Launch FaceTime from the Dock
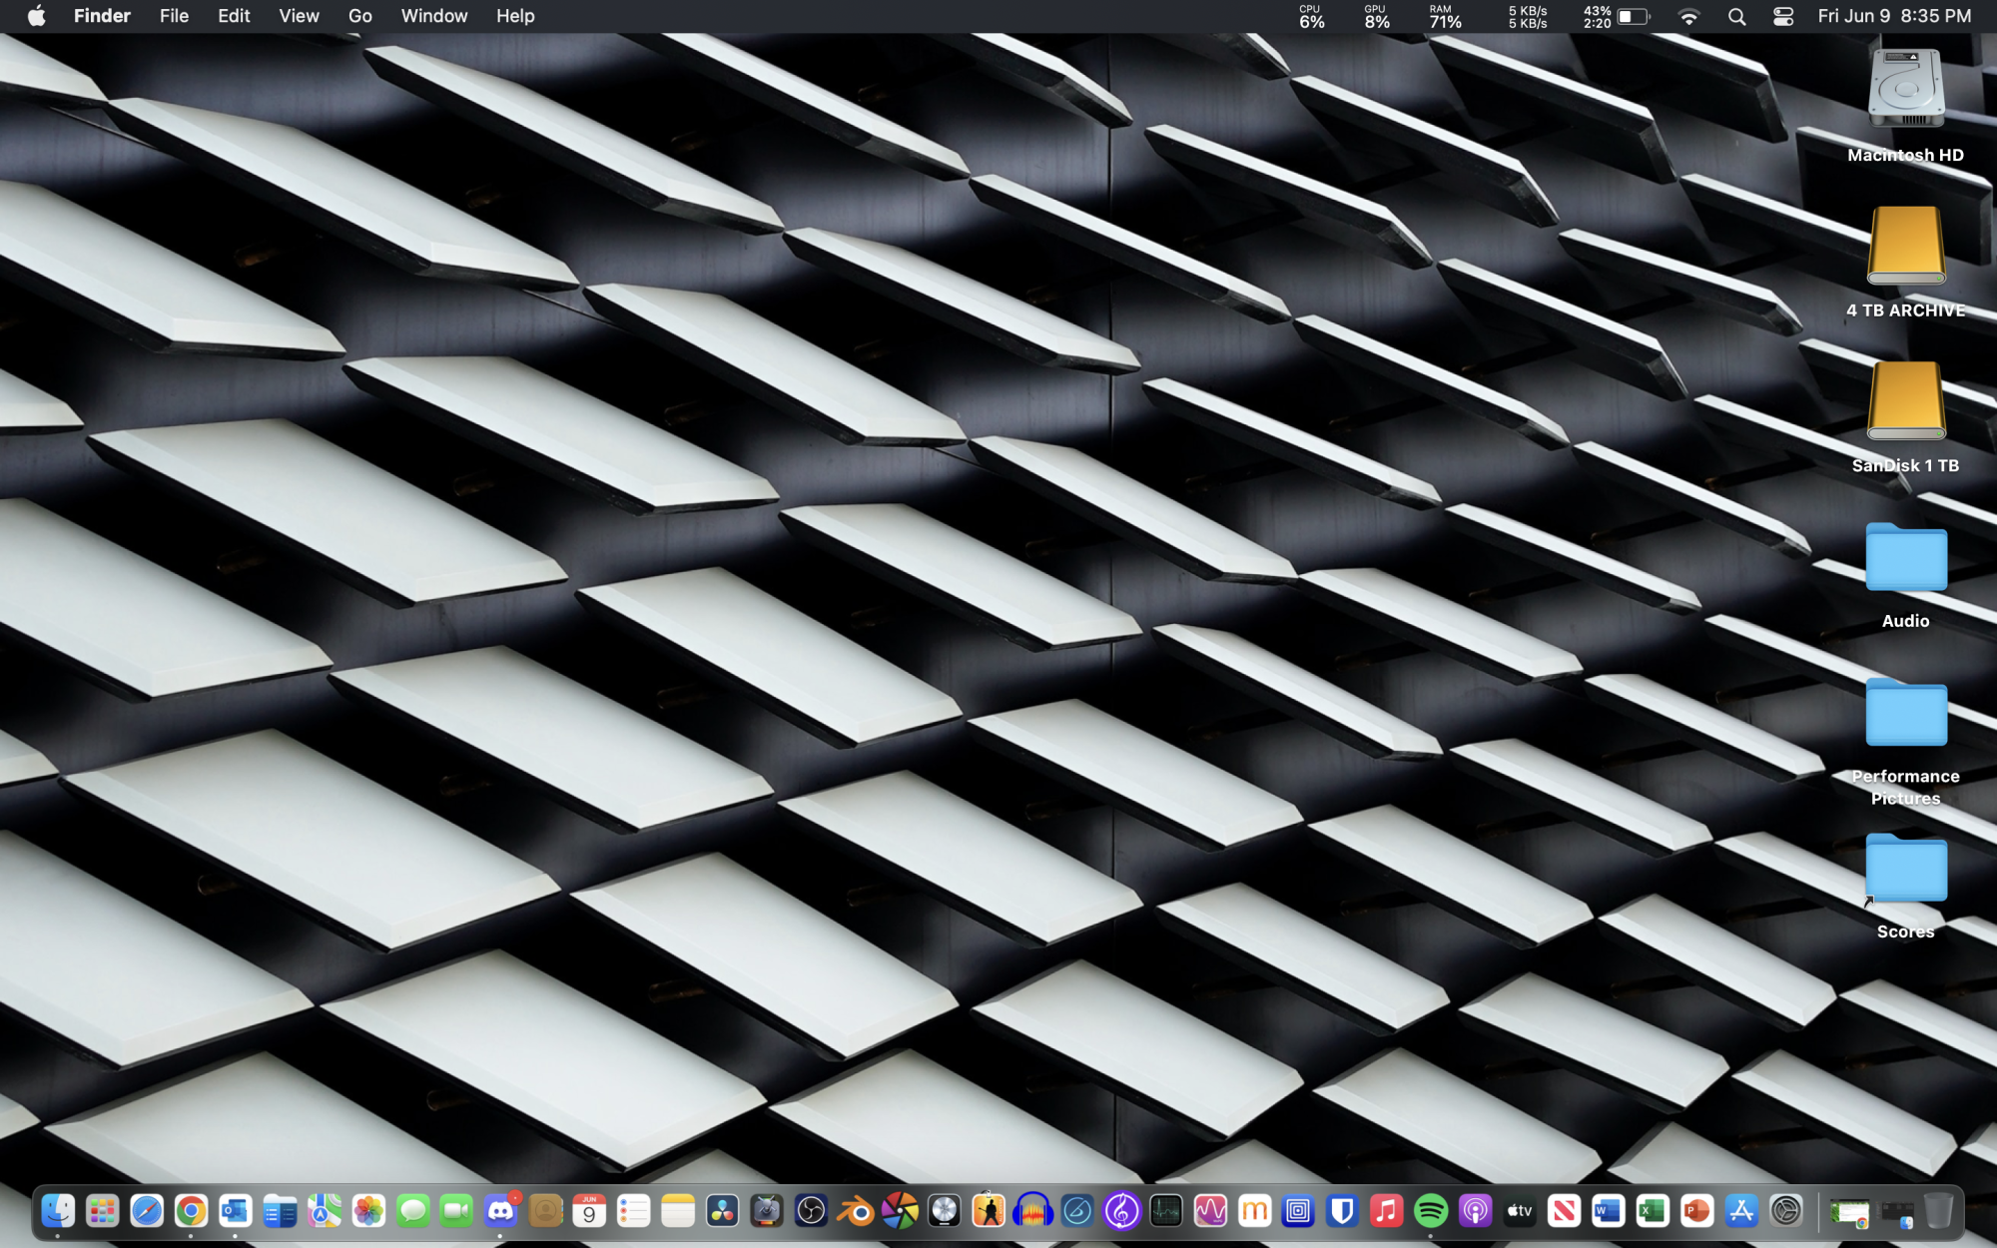 coord(456,1211)
